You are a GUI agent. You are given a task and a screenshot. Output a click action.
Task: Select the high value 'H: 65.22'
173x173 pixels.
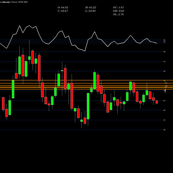pyautogui.click(x=91, y=8)
